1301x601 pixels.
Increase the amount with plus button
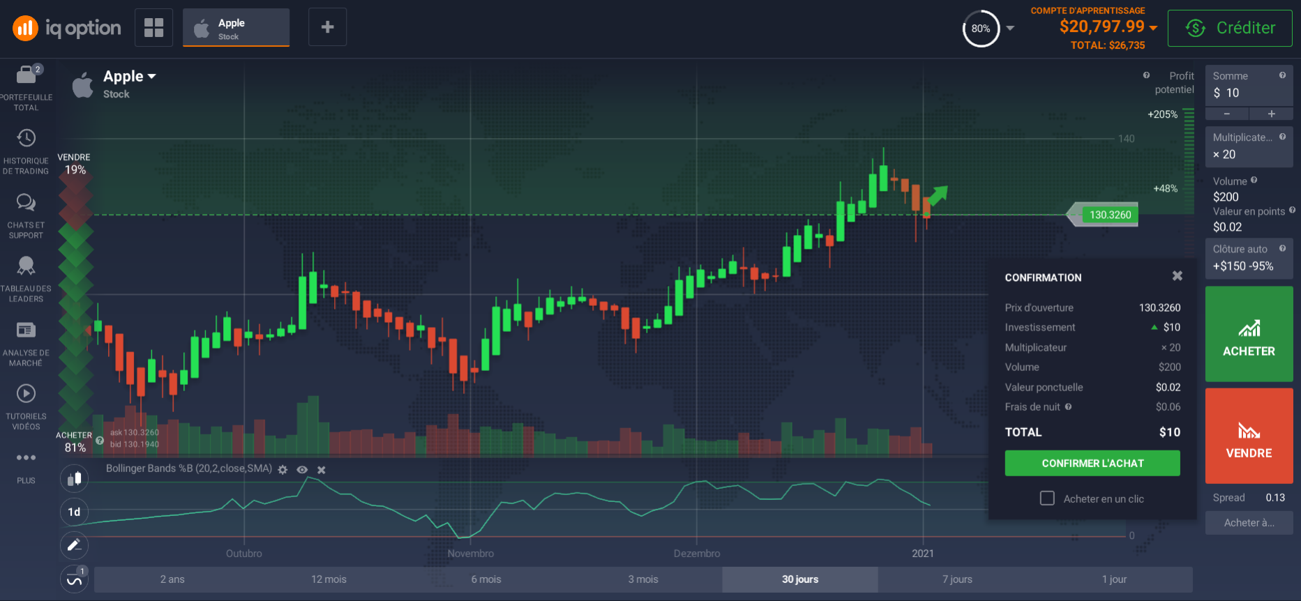click(x=1271, y=114)
